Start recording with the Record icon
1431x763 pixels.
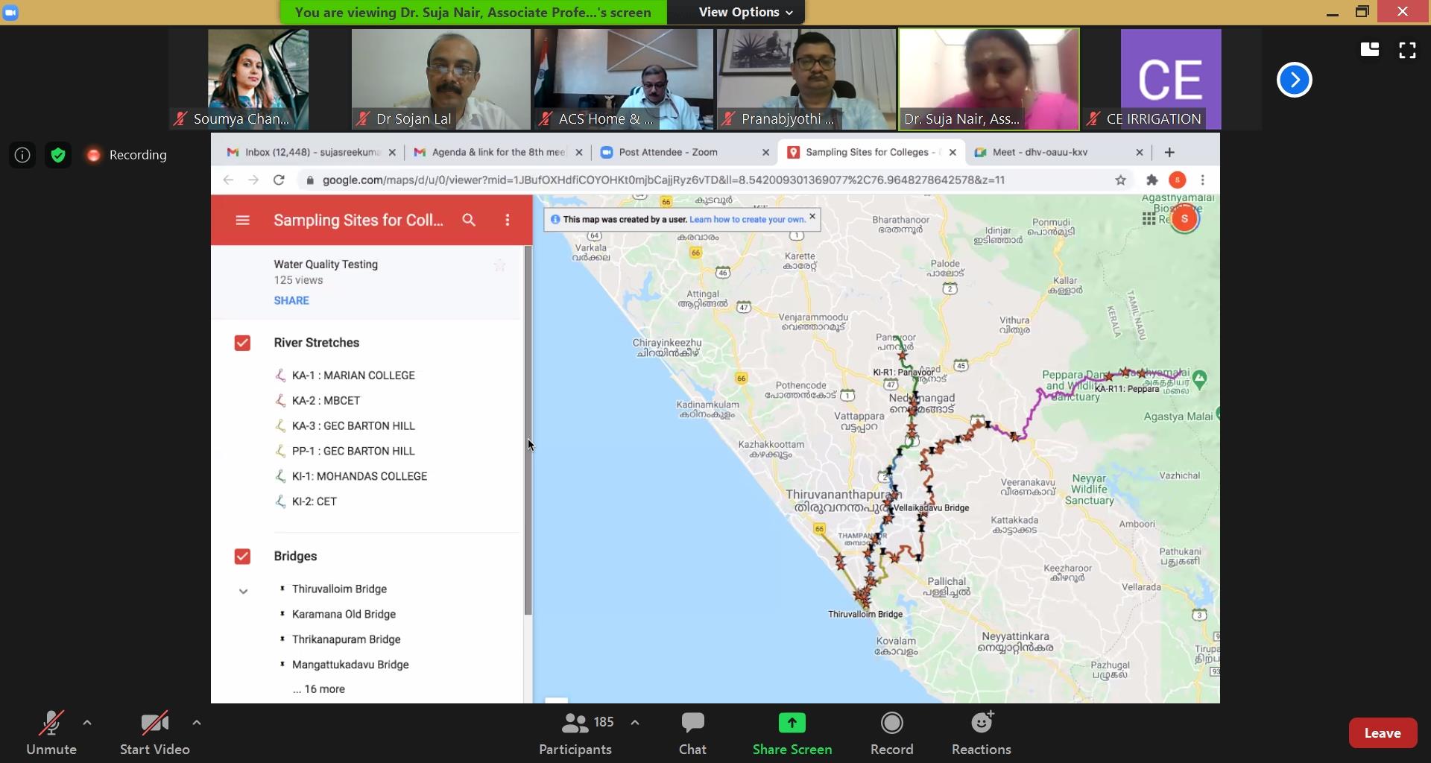point(891,733)
